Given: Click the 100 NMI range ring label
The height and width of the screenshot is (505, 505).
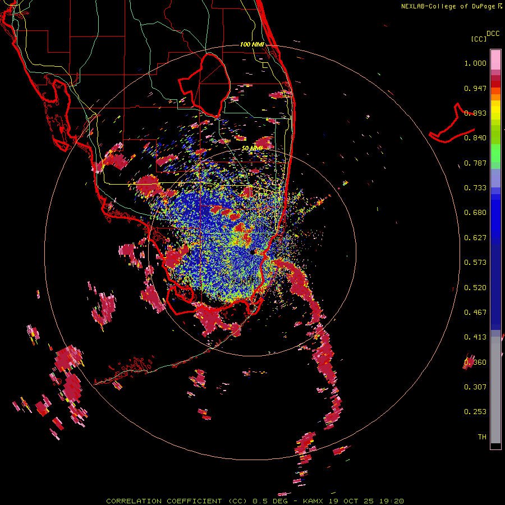Looking at the screenshot, I should (252, 44).
